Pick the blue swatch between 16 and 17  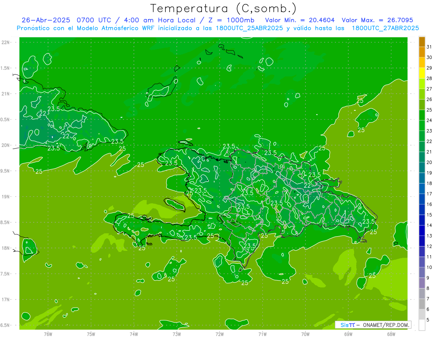click(x=422, y=199)
